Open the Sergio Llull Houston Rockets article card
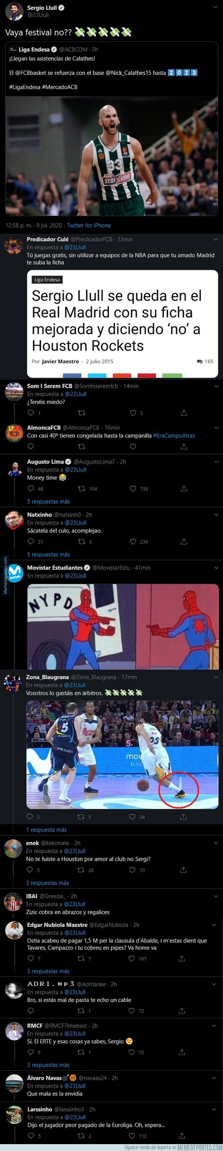This screenshot has height=1151, width=223. pos(123,324)
